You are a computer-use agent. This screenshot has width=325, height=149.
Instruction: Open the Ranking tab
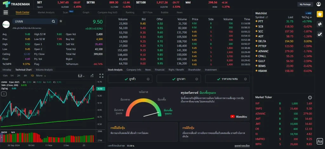[130, 12]
